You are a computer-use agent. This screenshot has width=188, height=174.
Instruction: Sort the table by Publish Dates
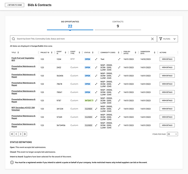pos(135,52)
